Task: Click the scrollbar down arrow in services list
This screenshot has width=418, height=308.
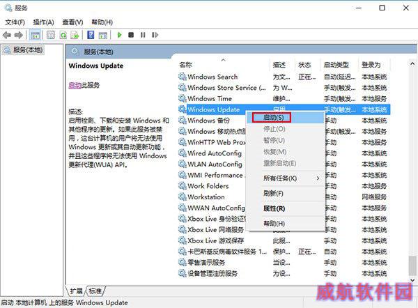Action: (x=412, y=280)
